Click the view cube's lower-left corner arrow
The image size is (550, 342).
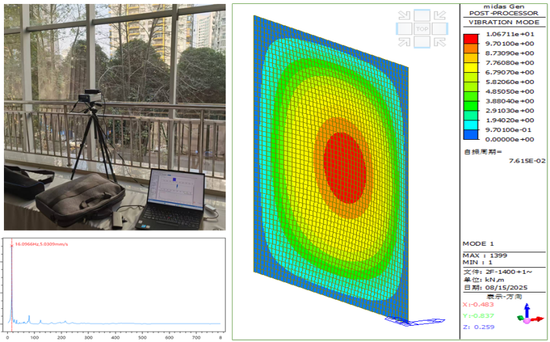(x=404, y=42)
